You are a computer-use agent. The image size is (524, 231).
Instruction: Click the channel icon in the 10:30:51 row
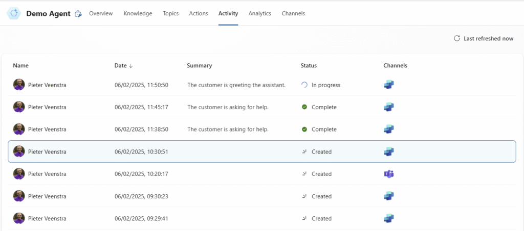point(389,151)
